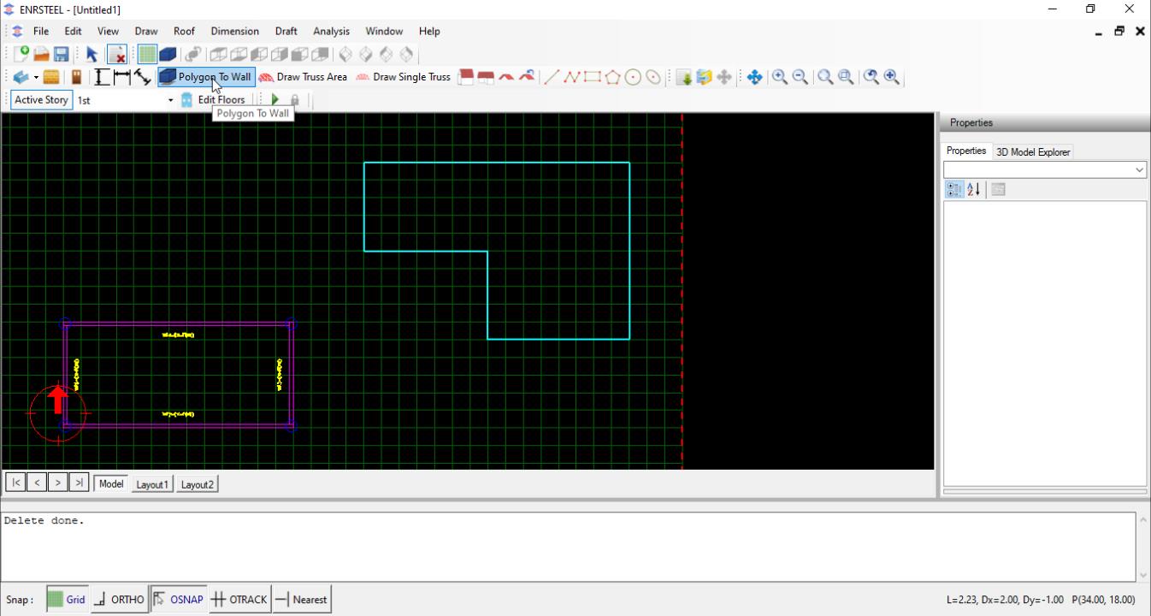The width and height of the screenshot is (1151, 616).
Task: Choose the draw rectangle tool
Action: 592,77
